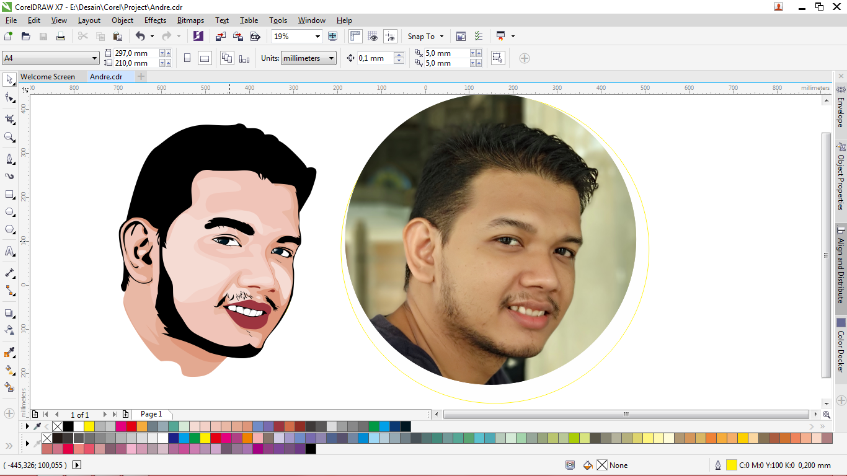Open the application launcher dropdown arrow
847x476 pixels.
pos(513,37)
